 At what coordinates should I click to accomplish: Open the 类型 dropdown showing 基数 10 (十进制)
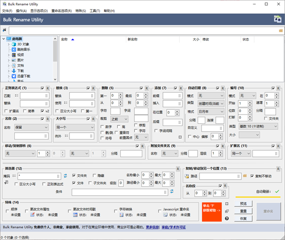(258, 126)
